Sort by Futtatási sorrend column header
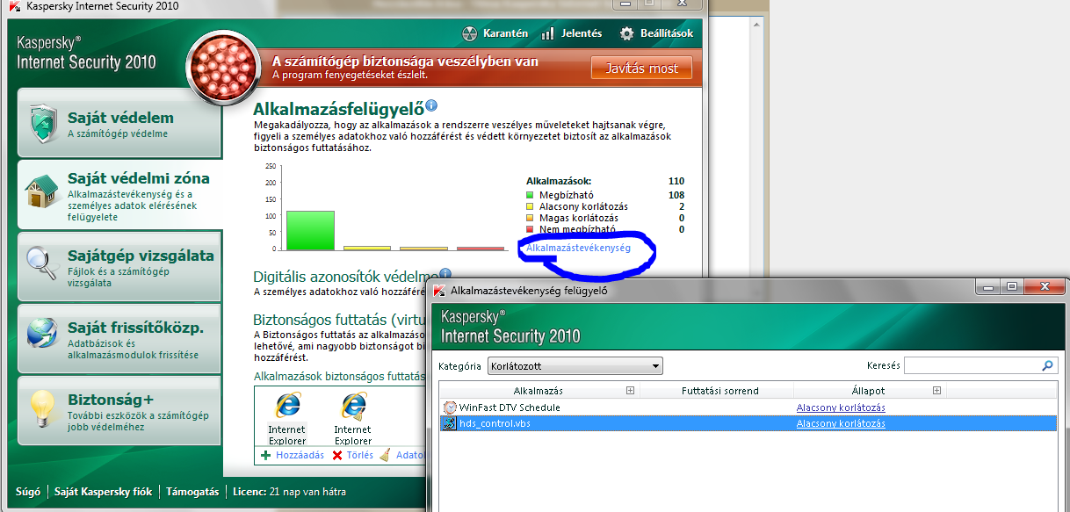 coord(719,391)
